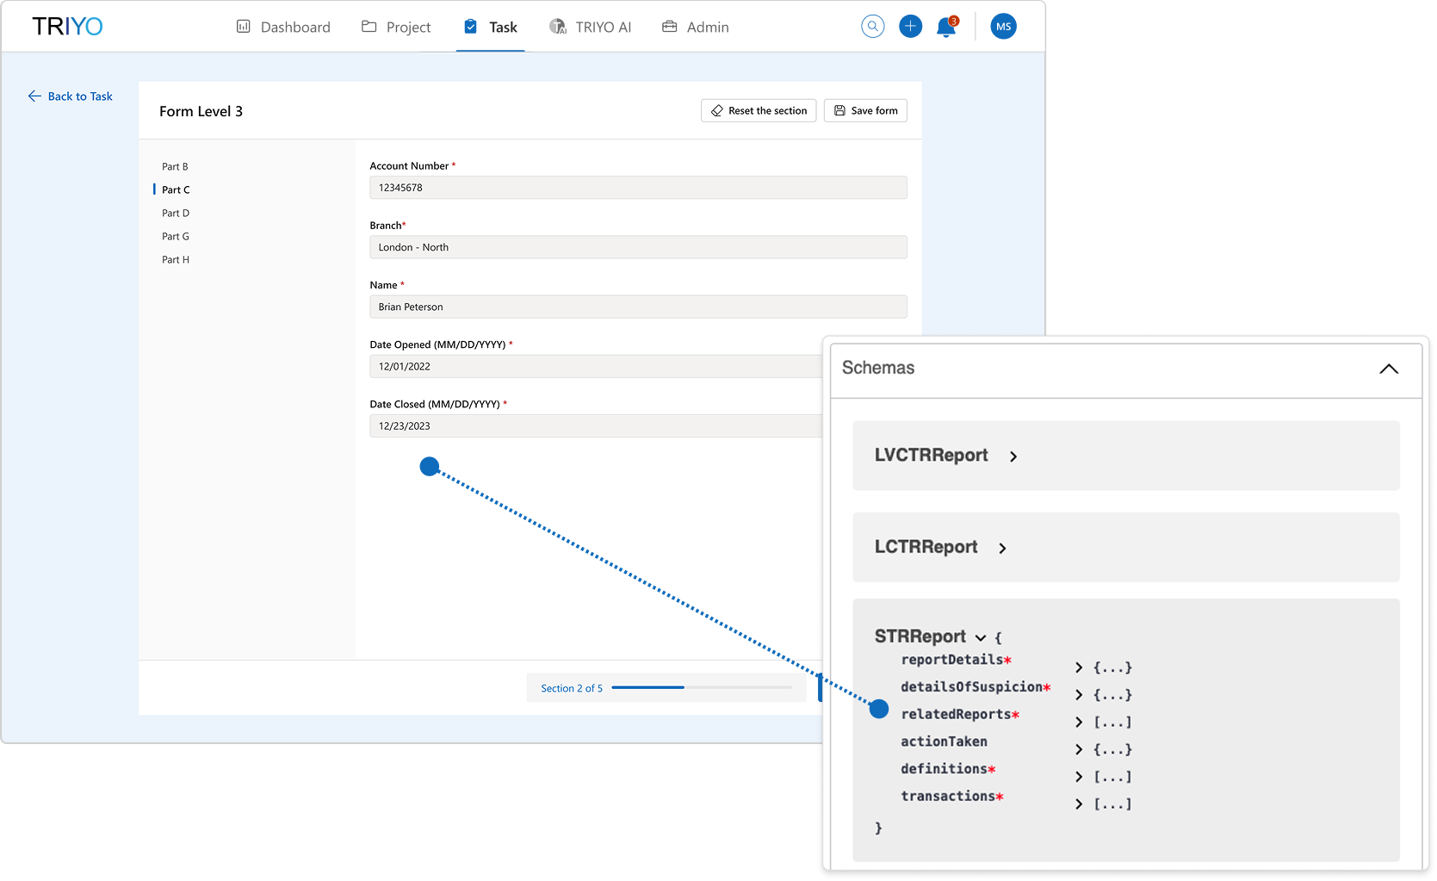This screenshot has width=1437, height=881.
Task: Open the Dashboard tab
Action: (283, 28)
